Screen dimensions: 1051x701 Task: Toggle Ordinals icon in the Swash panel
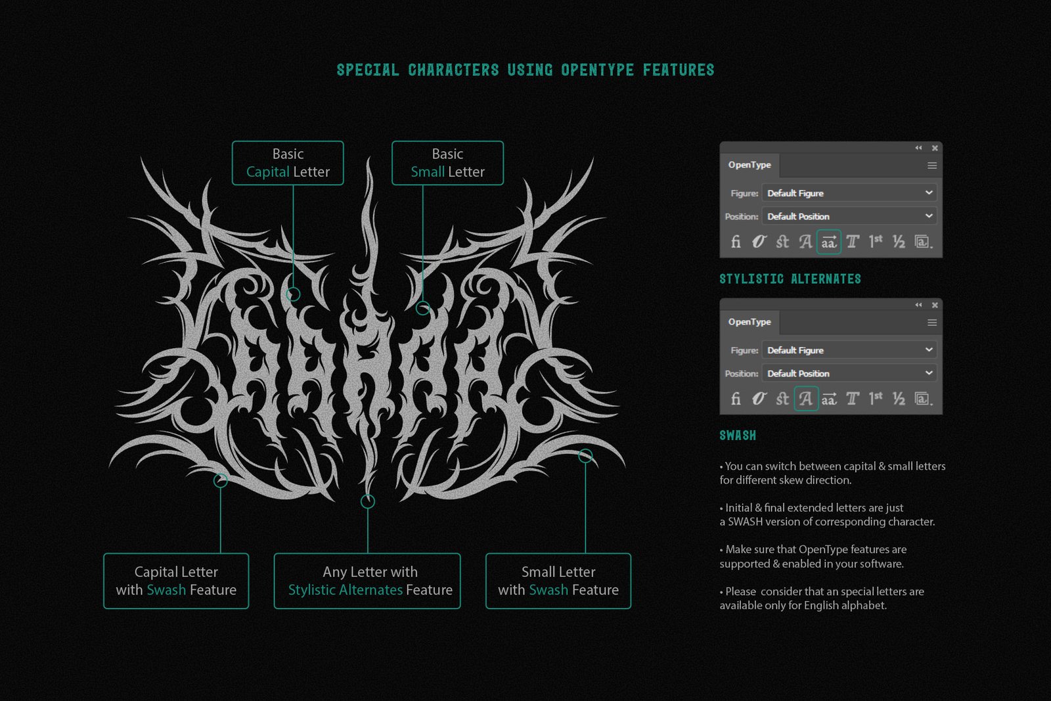876,399
